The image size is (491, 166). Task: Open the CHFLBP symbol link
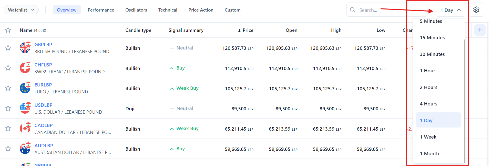click(43, 65)
